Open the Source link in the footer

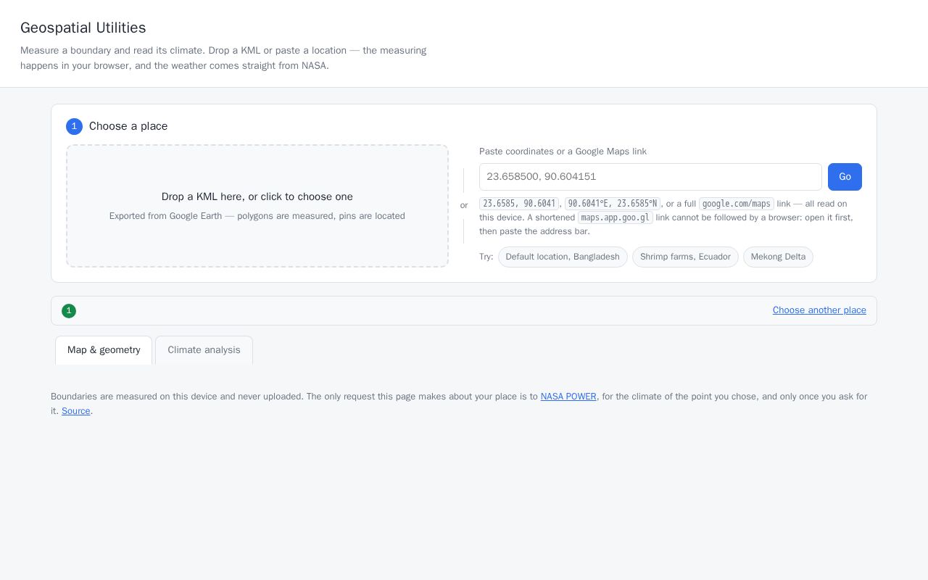click(76, 411)
